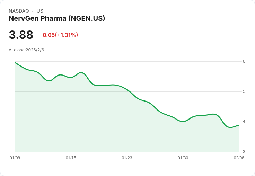Select the 01/08 date on x-axis
The image size is (255, 176).
coord(15,158)
